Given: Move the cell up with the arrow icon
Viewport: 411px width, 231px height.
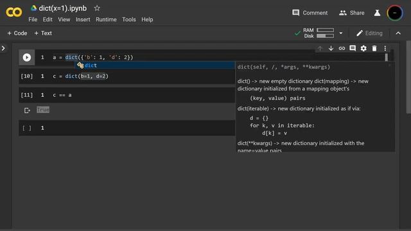Looking at the screenshot, I should pos(320,48).
